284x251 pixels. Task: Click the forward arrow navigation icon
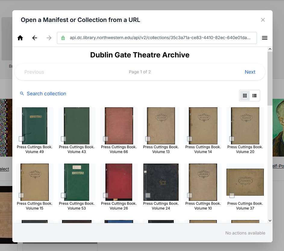tap(49, 38)
